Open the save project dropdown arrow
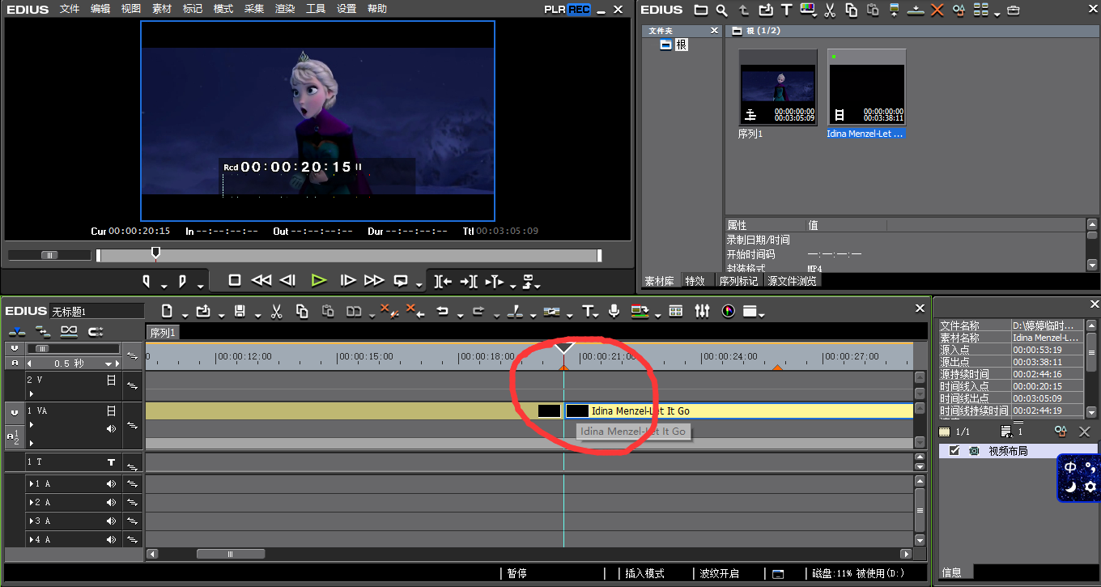Image resolution: width=1101 pixels, height=587 pixels. (x=257, y=315)
